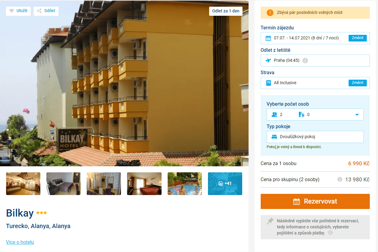378x252 pixels.
Task: Click the orange Rezervovat button
Action: [x=315, y=201]
